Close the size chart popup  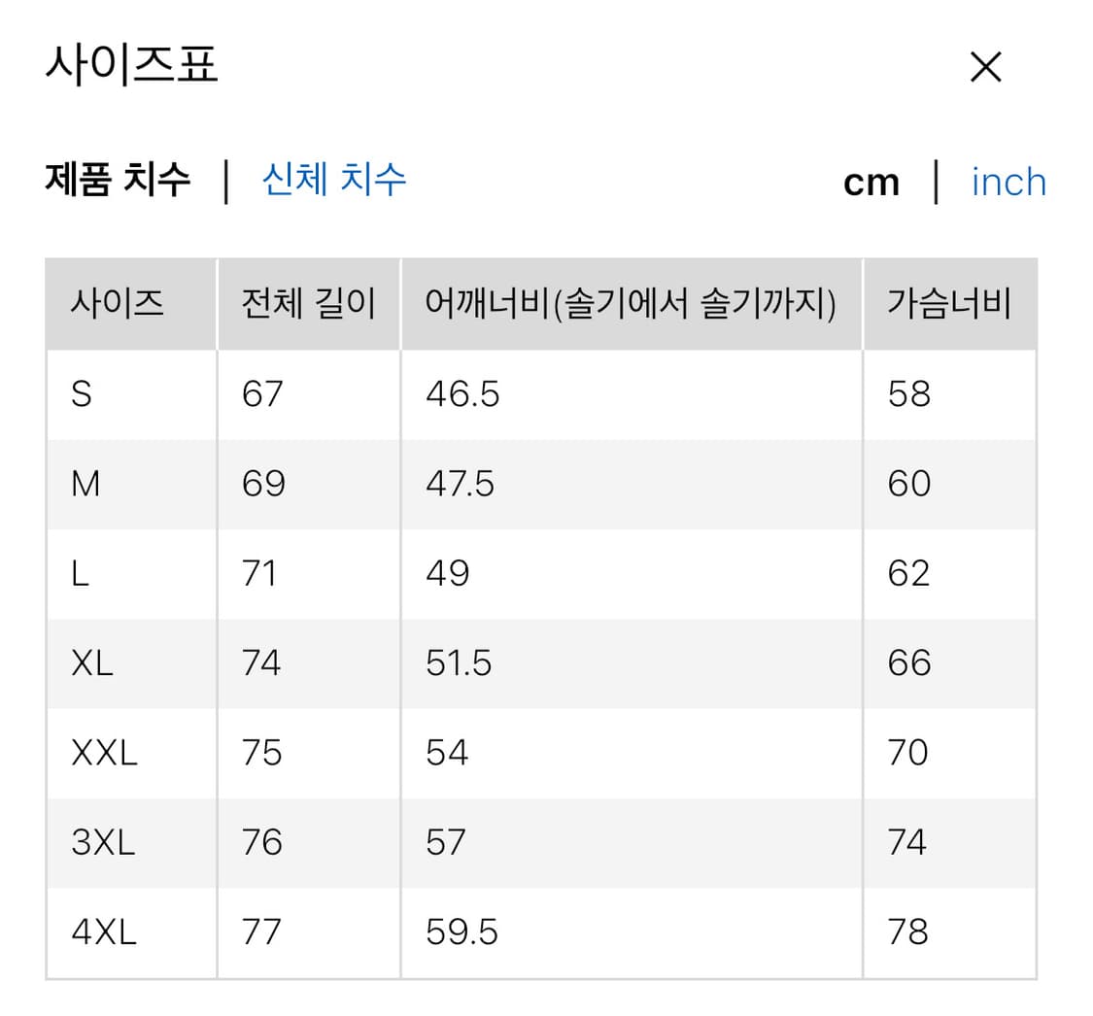985,66
